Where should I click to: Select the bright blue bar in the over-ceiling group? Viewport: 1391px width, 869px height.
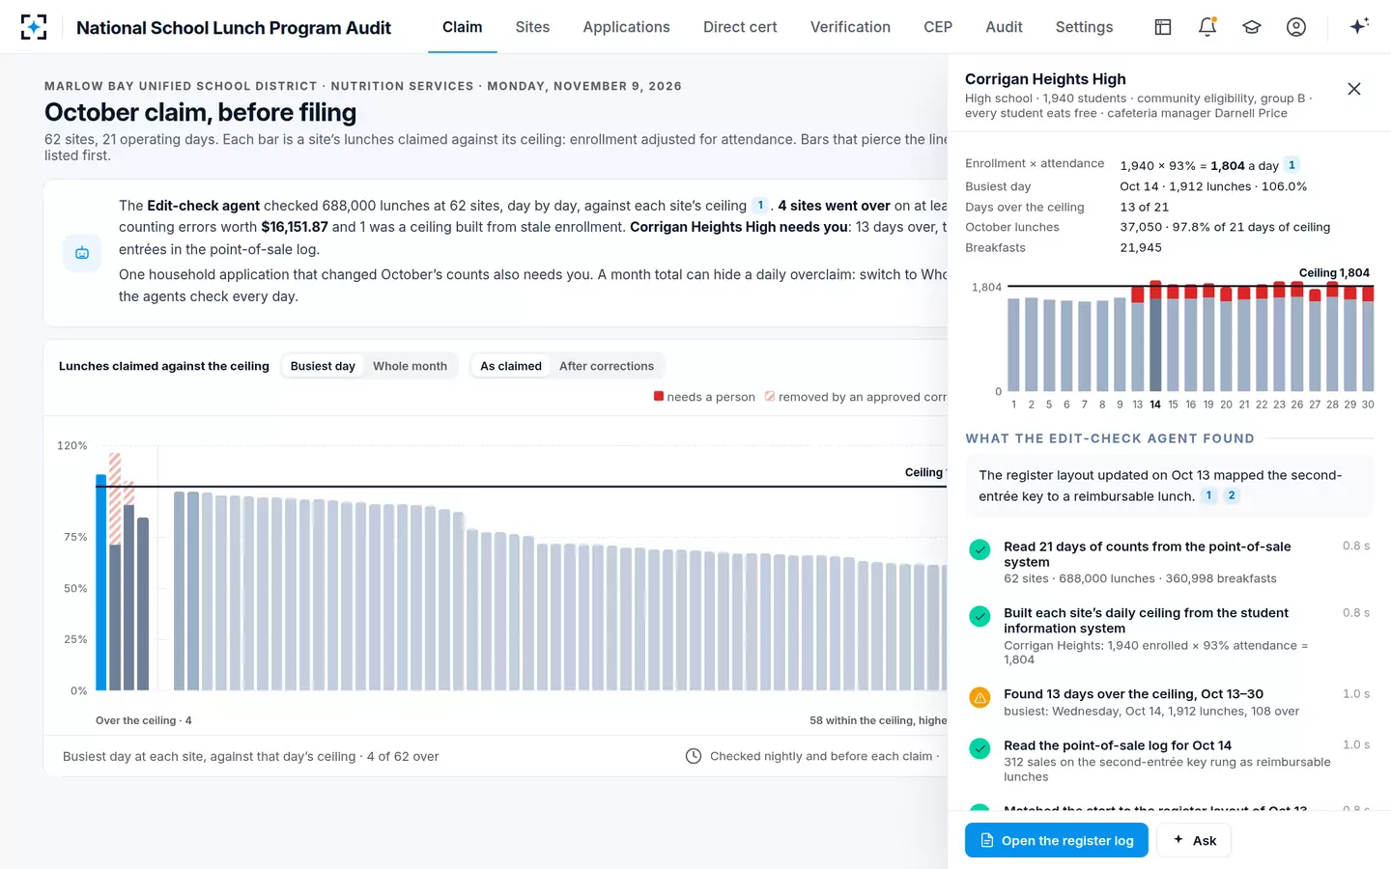(x=100, y=582)
